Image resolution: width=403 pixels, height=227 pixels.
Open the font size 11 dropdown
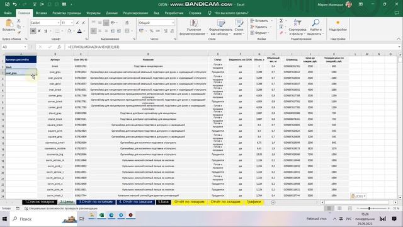point(72,23)
